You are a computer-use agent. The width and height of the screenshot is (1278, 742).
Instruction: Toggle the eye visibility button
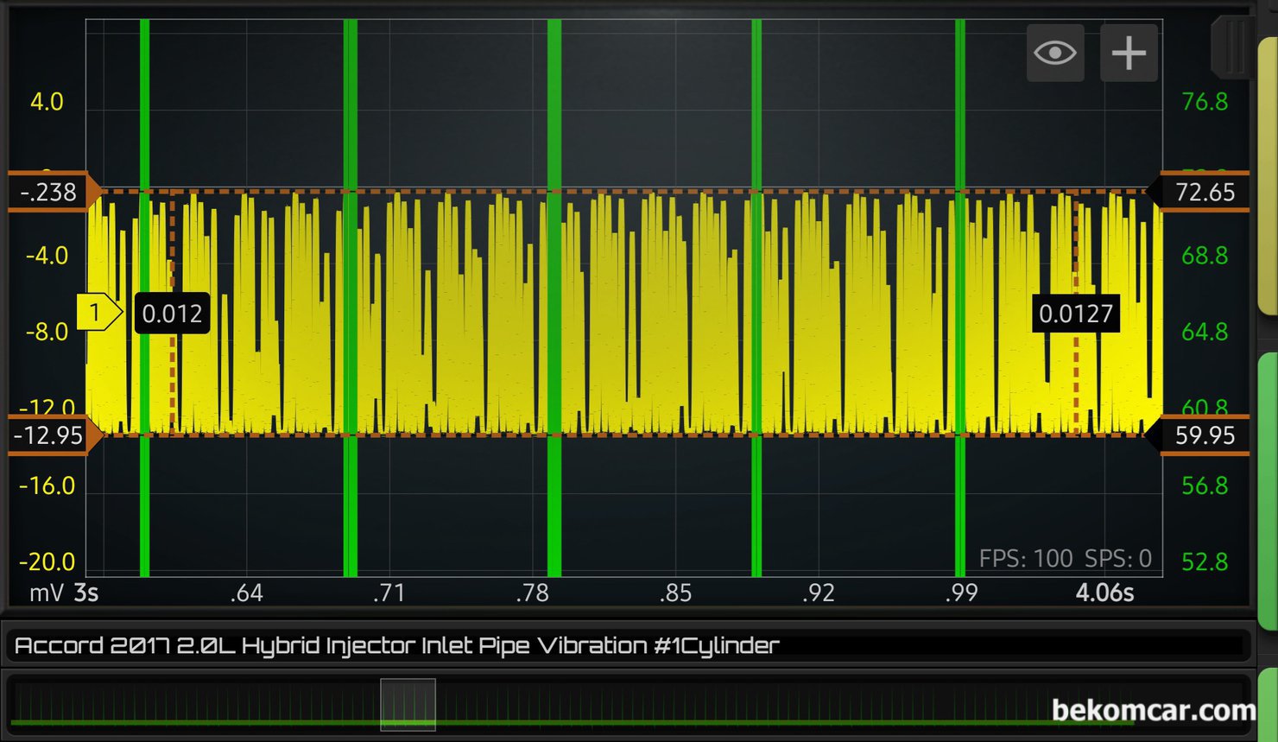1054,54
